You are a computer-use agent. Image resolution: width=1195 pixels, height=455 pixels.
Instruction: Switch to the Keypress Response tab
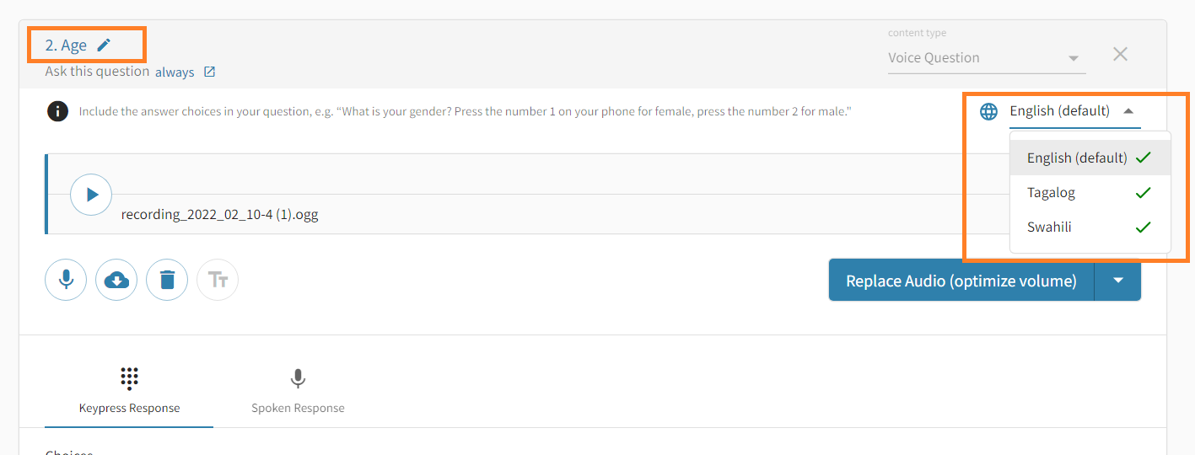(129, 391)
